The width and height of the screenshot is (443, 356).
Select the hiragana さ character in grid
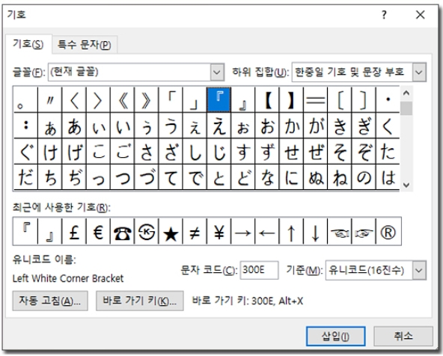[x=147, y=151]
